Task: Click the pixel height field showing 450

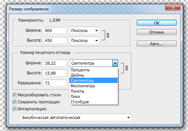Action: pyautogui.click(x=55, y=40)
